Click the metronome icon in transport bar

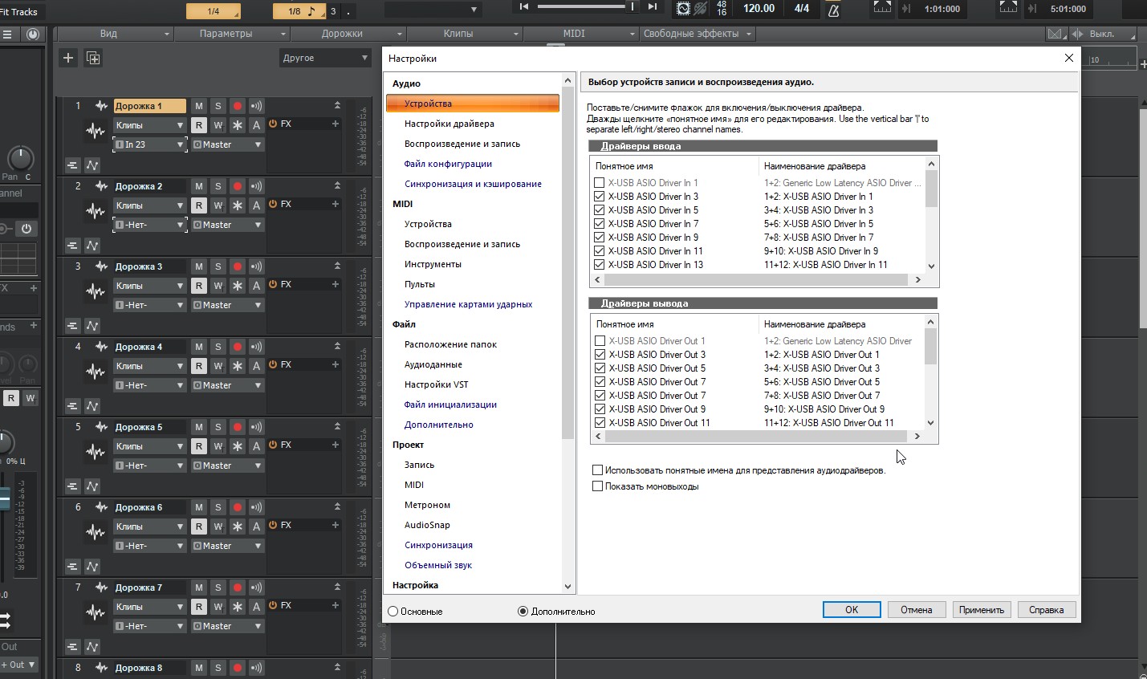point(833,9)
